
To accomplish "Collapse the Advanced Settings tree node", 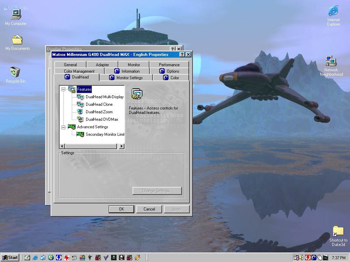I will point(63,127).
